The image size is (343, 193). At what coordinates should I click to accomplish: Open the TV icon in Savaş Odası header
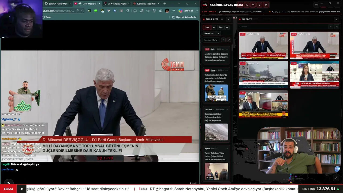(x=253, y=5)
